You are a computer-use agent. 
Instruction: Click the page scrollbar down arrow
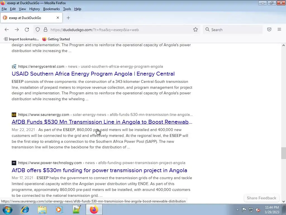tap(283, 202)
